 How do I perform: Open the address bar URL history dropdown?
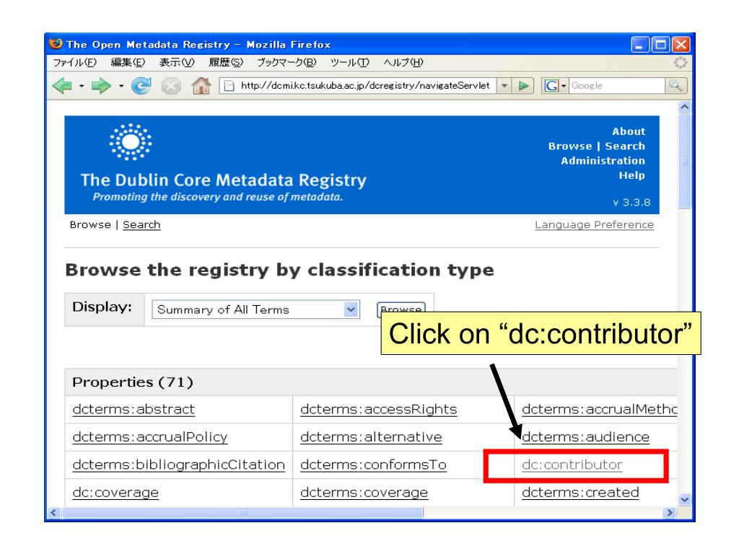504,86
